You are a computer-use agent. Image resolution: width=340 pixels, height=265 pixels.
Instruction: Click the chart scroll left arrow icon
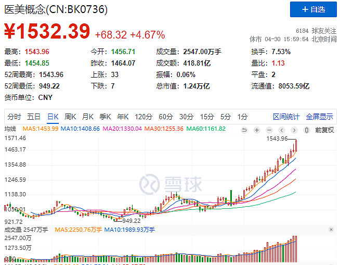coord(282,130)
